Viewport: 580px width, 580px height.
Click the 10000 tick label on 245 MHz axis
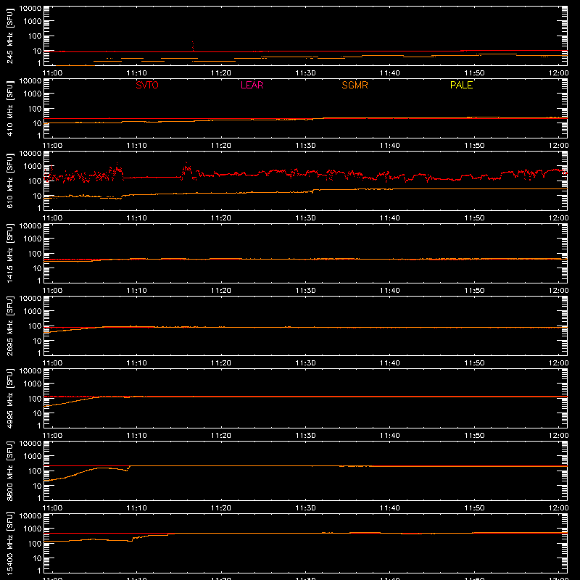[x=30, y=8]
